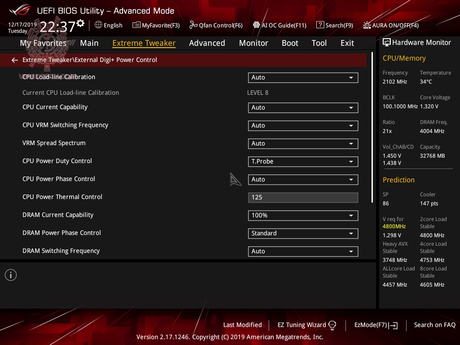460x345 pixels.
Task: Open CPU Current Capability dropdown
Action: click(303, 108)
